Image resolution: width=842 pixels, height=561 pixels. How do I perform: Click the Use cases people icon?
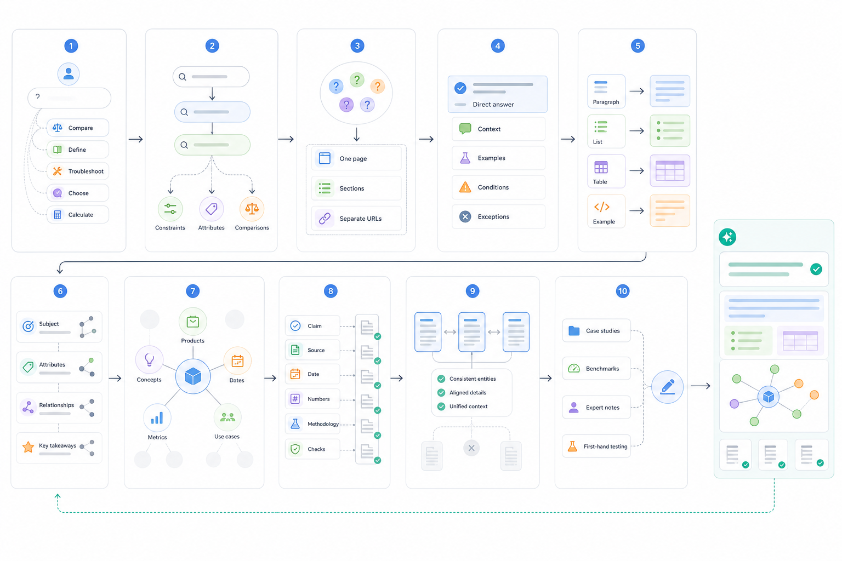(x=227, y=417)
